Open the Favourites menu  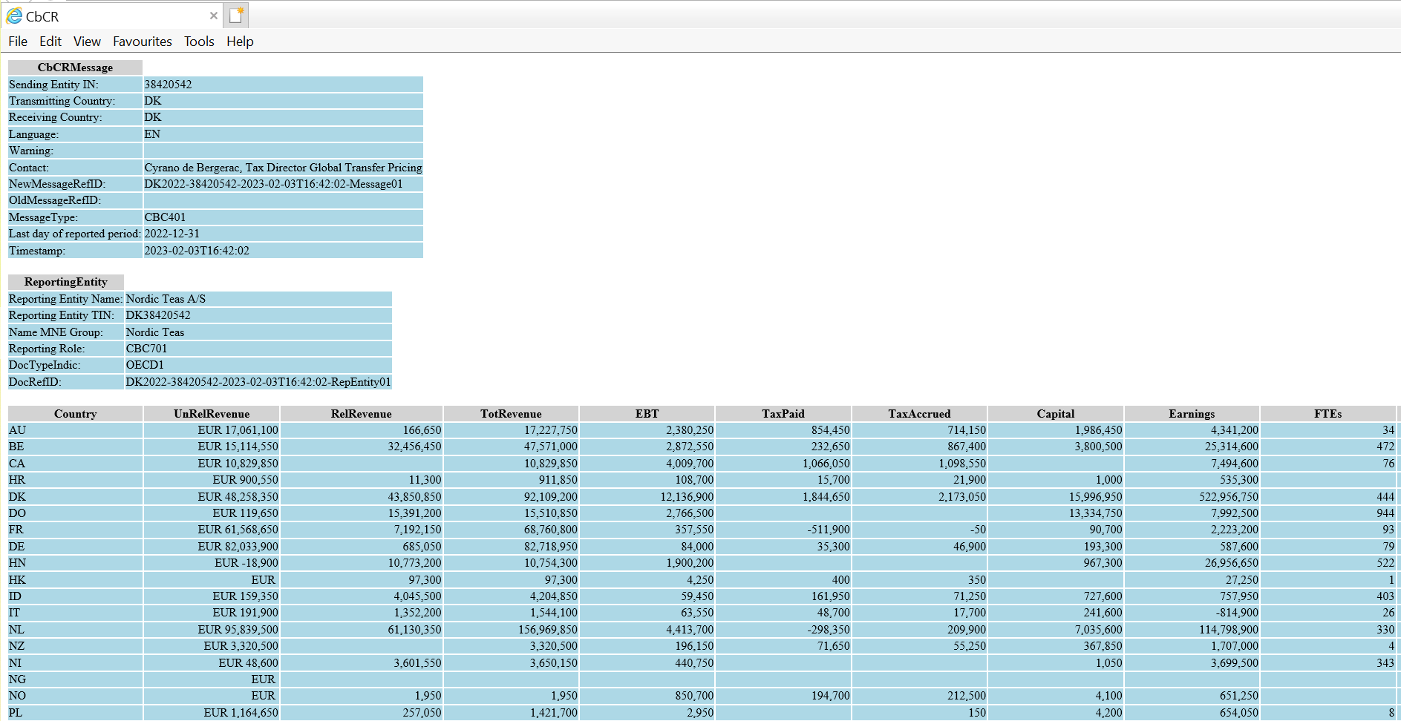coord(143,42)
